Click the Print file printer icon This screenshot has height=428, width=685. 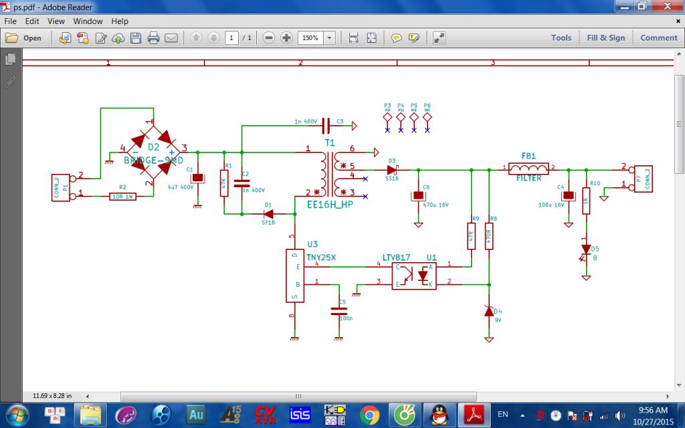click(153, 38)
